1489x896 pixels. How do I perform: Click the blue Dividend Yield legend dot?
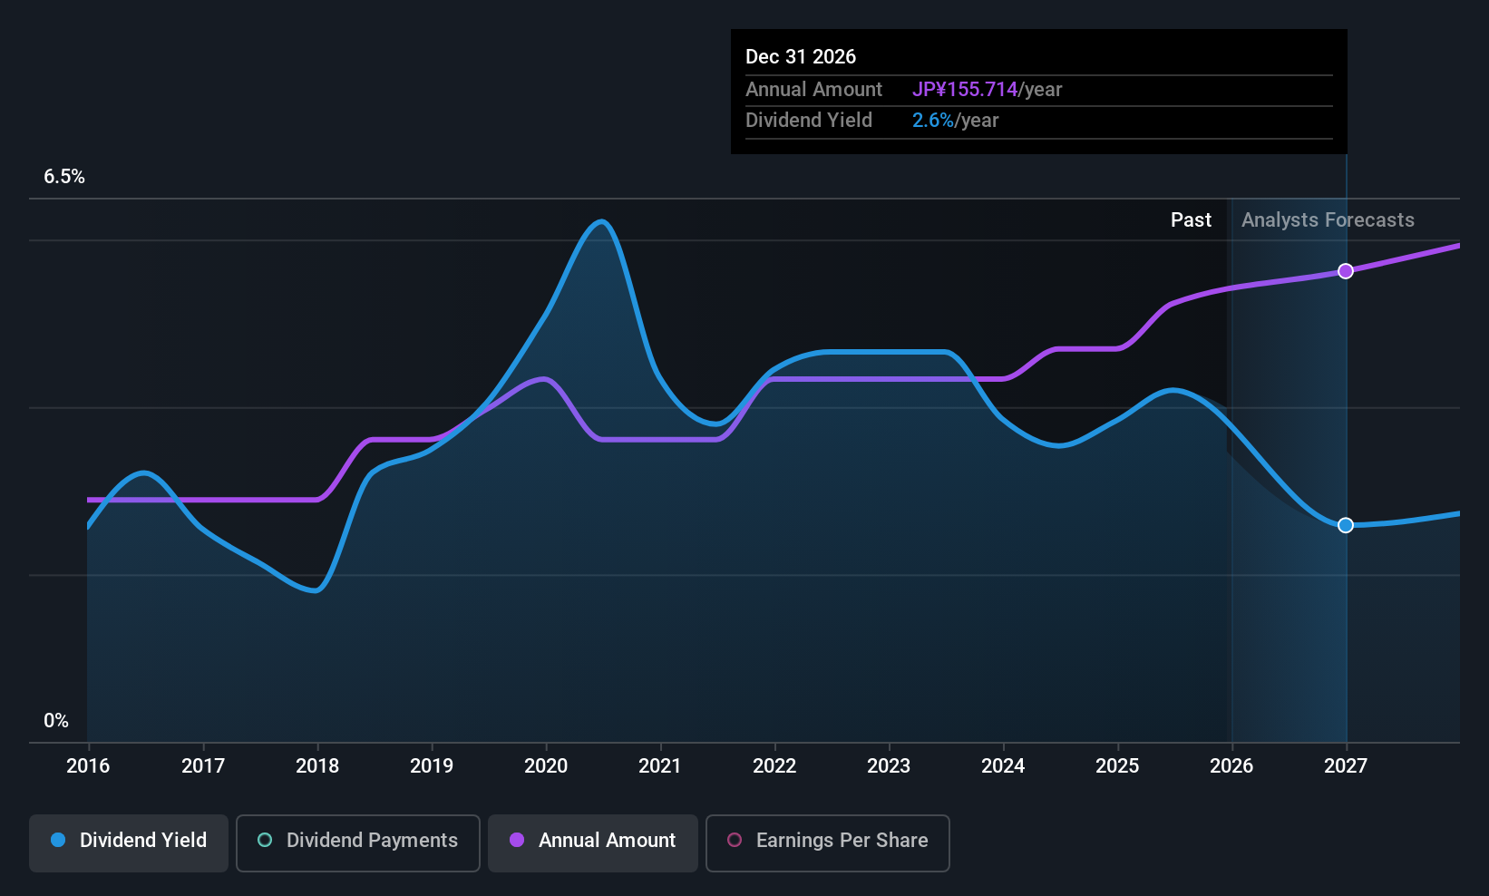(58, 840)
